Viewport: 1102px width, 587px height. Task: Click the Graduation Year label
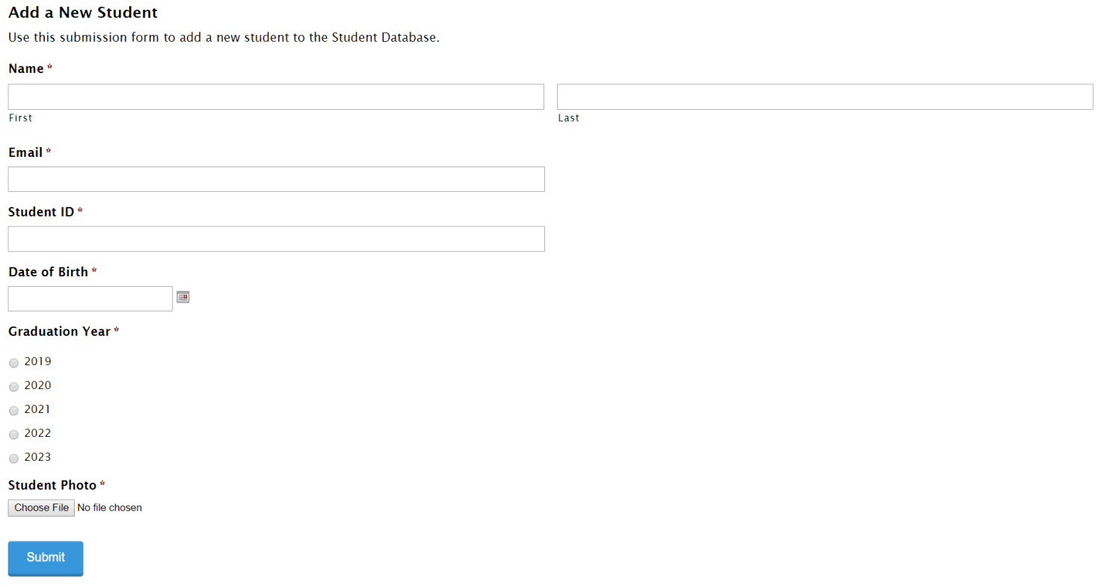click(58, 331)
